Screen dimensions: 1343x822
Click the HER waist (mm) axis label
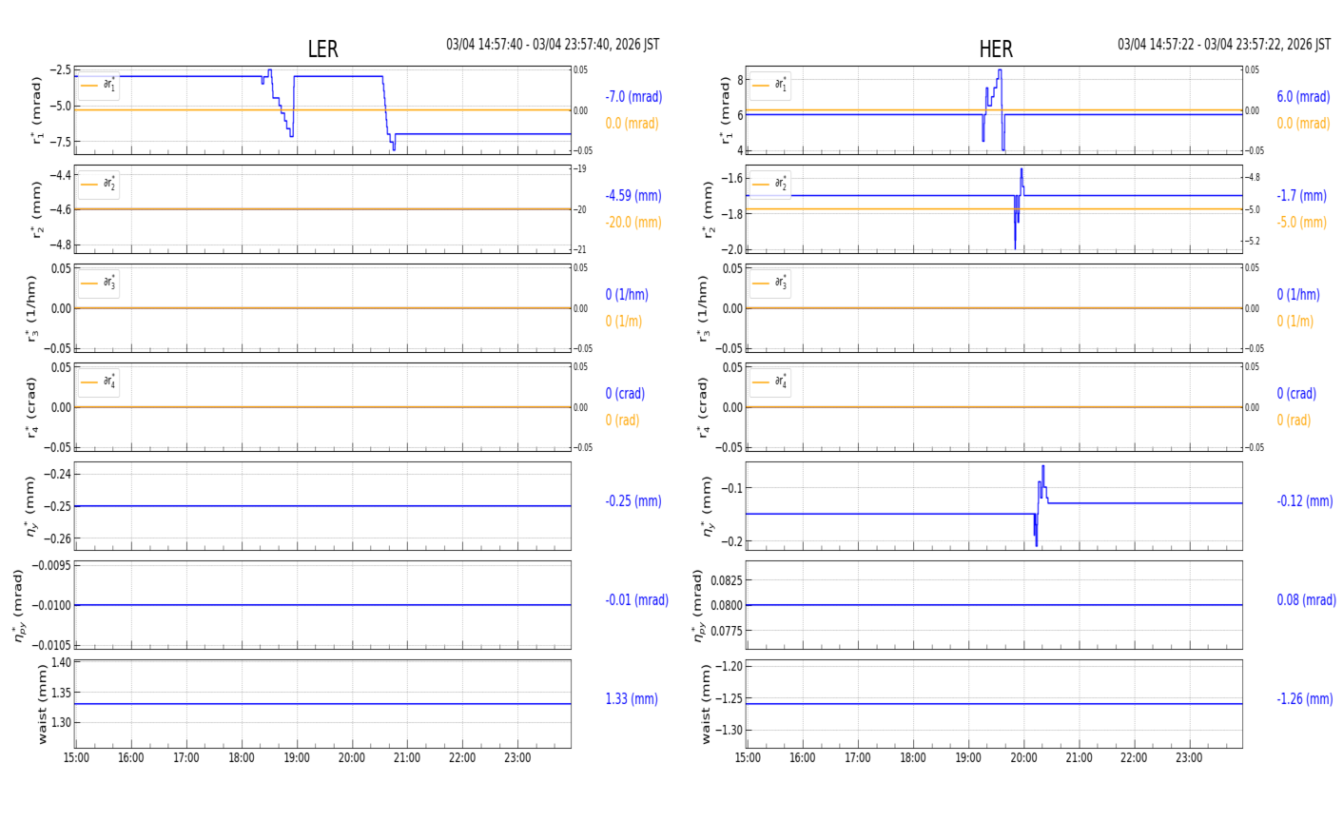click(x=707, y=704)
